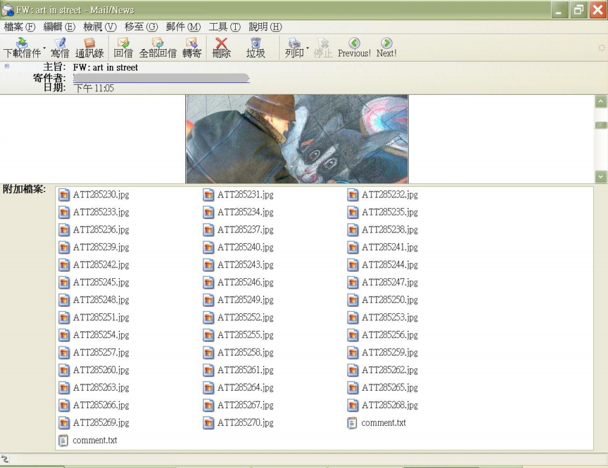Image resolution: width=608 pixels, height=468 pixels.
Task: Collapse the message header twisty
Action: (7, 66)
